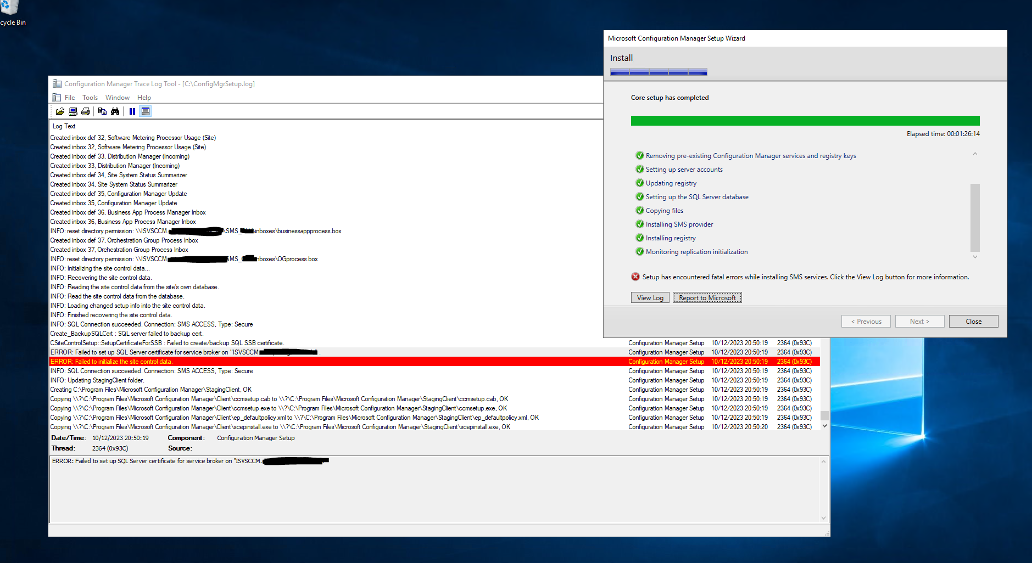Select row 'INFO: Reading the site control data from the site's own database.'

(x=326, y=287)
